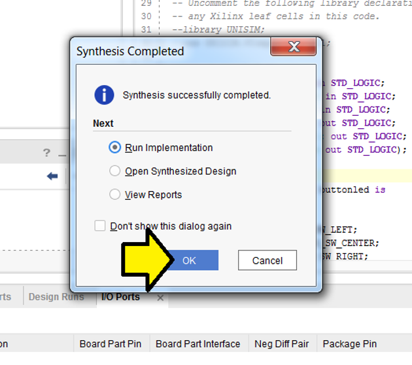Select the Run Implementation radio option
This screenshot has height=365, width=412.
(x=115, y=148)
